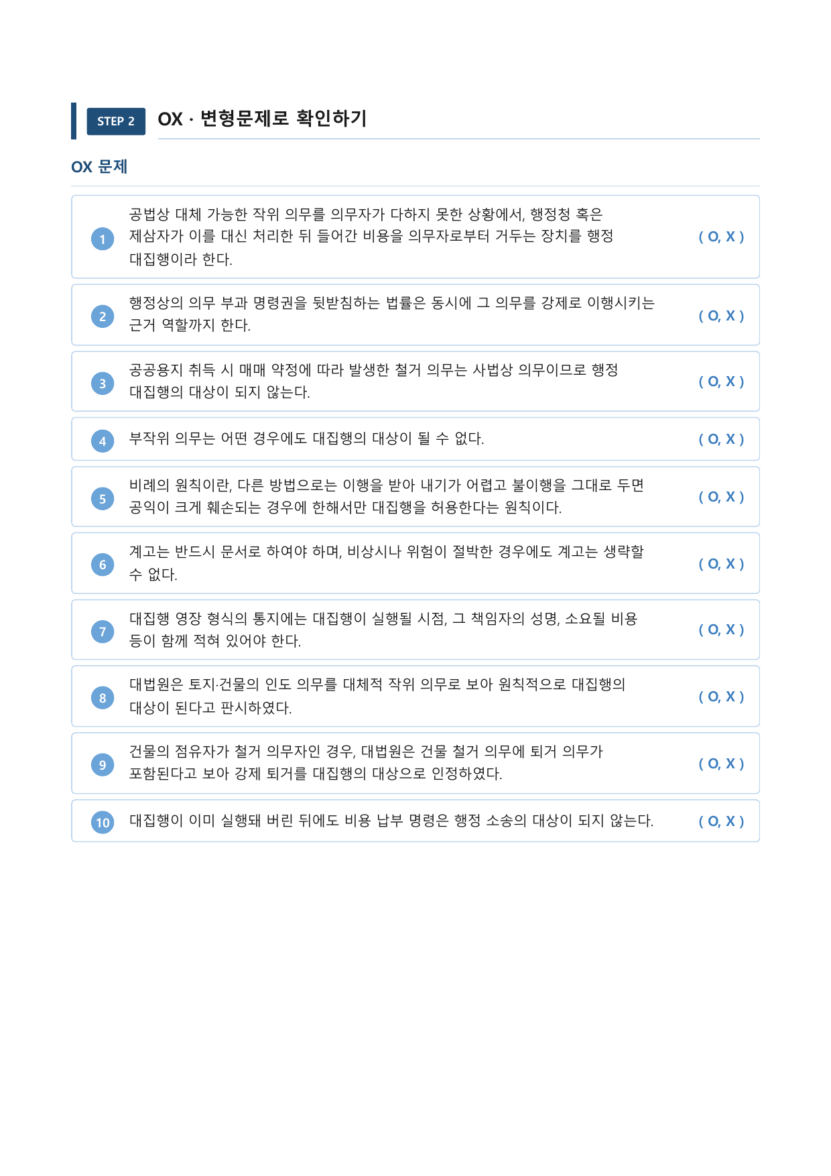Click the number 6 circle badge

(x=103, y=565)
